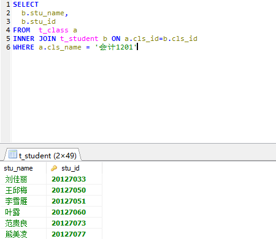Click the FROM keyword on line 4

click(x=21, y=30)
